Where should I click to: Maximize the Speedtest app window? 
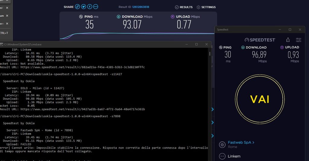pos(290,30)
